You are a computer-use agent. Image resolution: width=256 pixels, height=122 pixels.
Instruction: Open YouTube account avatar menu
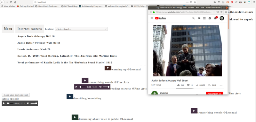coord(222,18)
